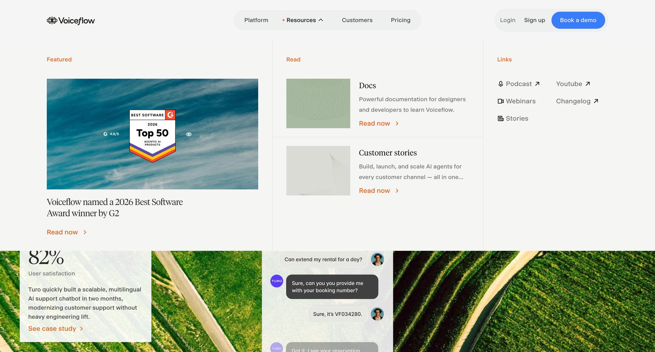
Task: Click the See case study link
Action: [52, 329]
